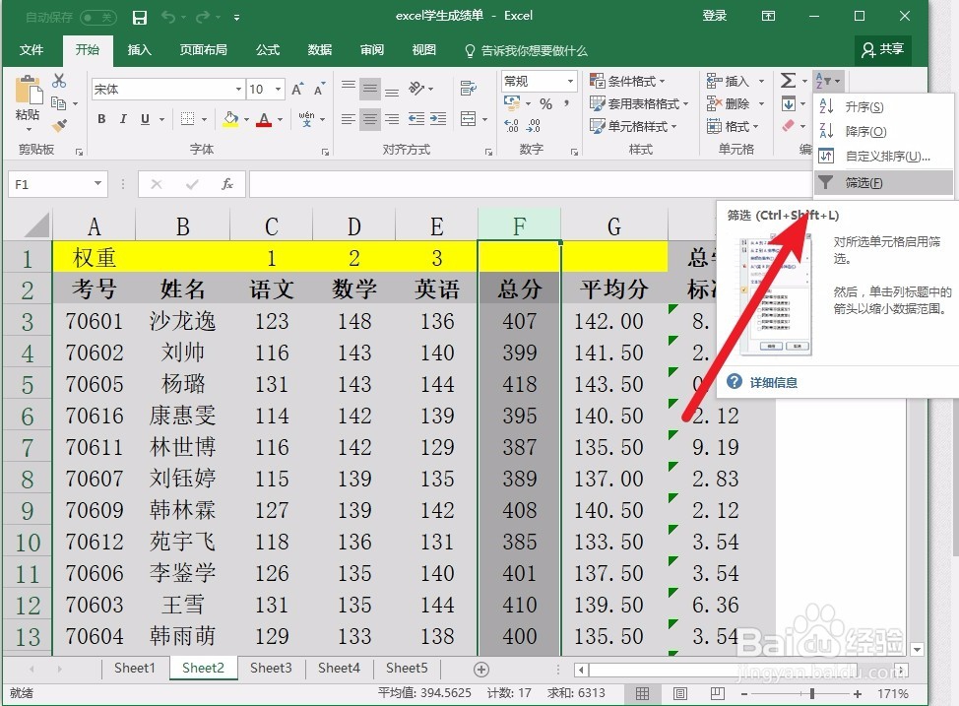This screenshot has width=959, height=706.
Task: Select 升序(S) ascending sort
Action: [x=882, y=107]
